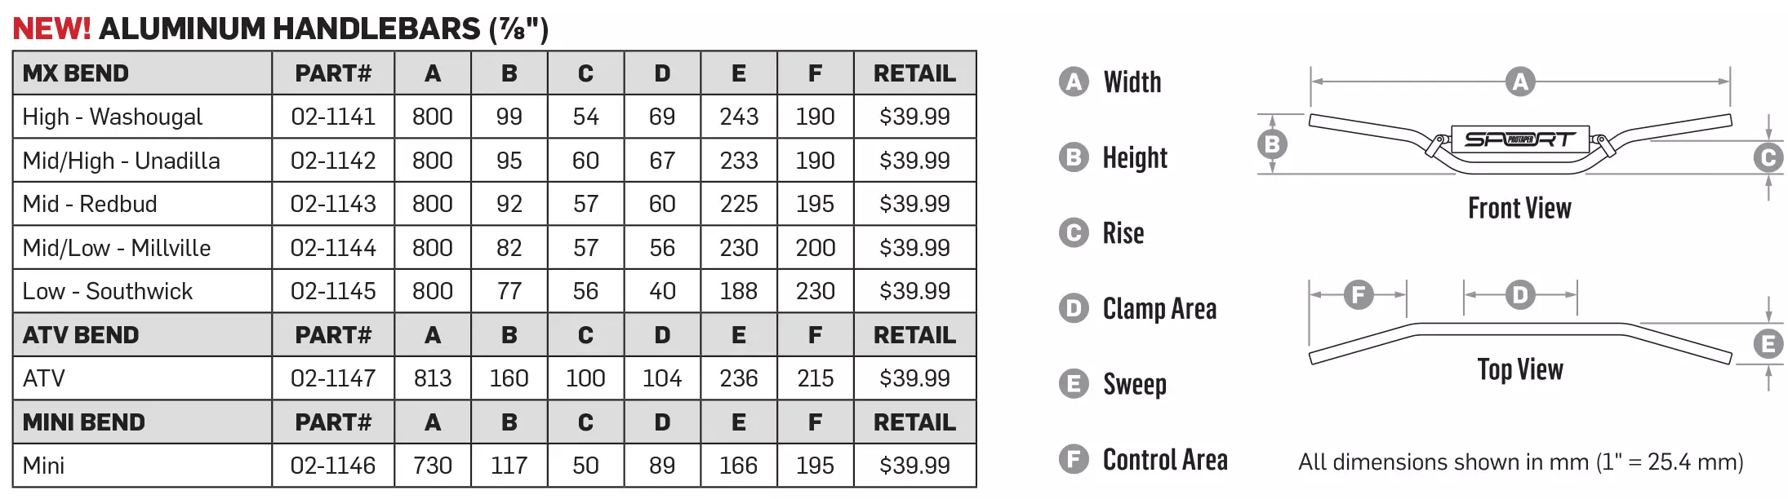This screenshot has width=1788, height=499.
Task: Click the High - Washougal row name
Action: pos(113,117)
